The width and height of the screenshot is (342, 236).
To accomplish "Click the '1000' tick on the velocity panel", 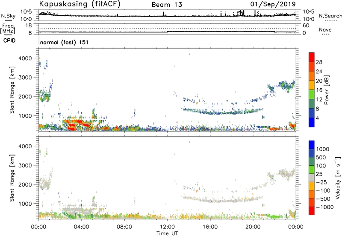I will pyautogui.click(x=25, y=204).
